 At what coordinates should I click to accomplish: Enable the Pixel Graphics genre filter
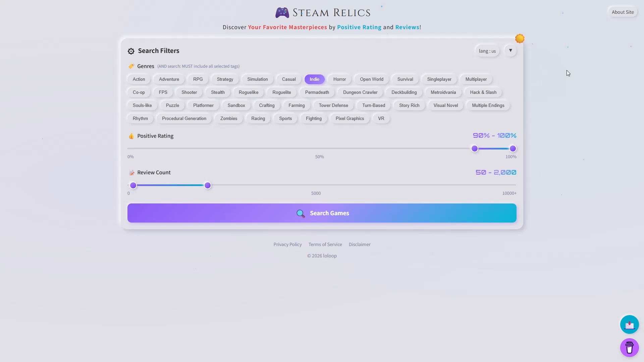[x=350, y=118]
